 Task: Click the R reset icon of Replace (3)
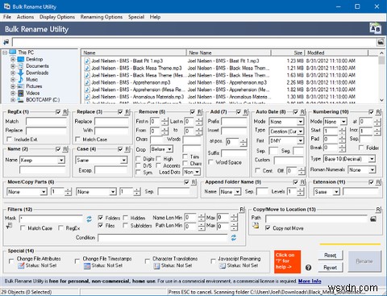[127, 112]
